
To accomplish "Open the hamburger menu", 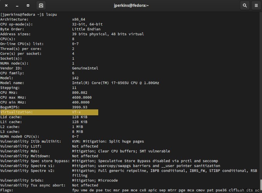I will click(x=256, y=5).
